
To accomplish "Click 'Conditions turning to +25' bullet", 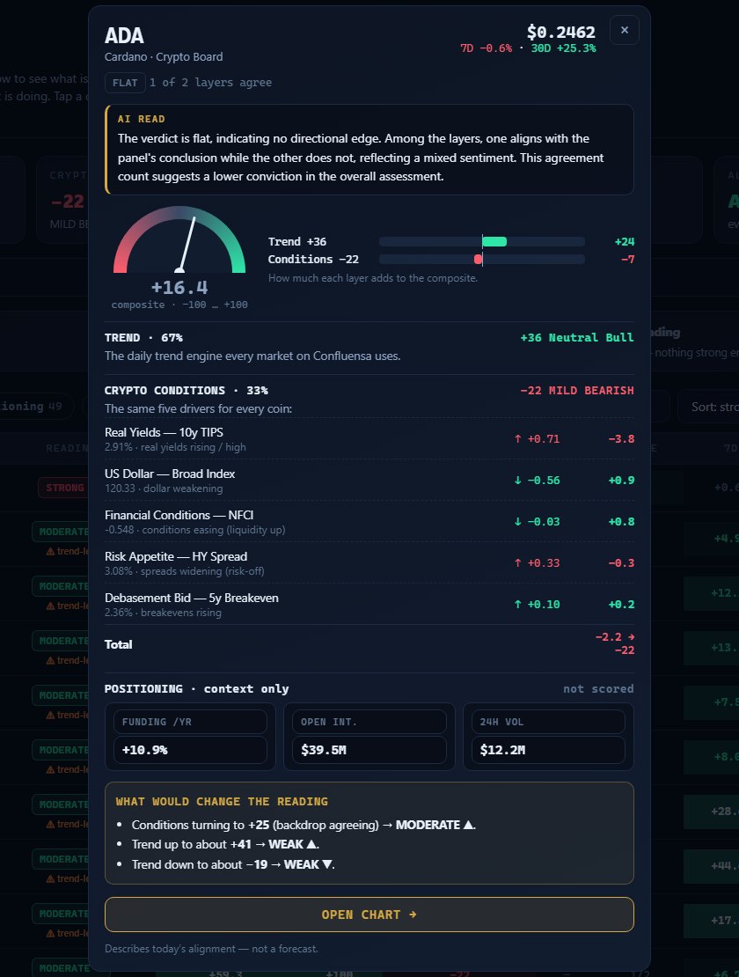I will (304, 825).
